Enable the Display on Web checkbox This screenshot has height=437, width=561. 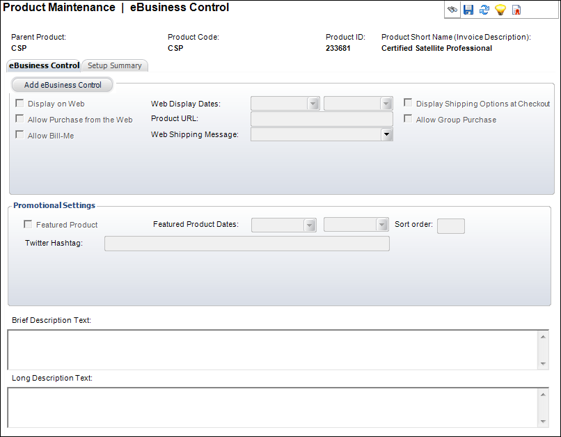19,104
